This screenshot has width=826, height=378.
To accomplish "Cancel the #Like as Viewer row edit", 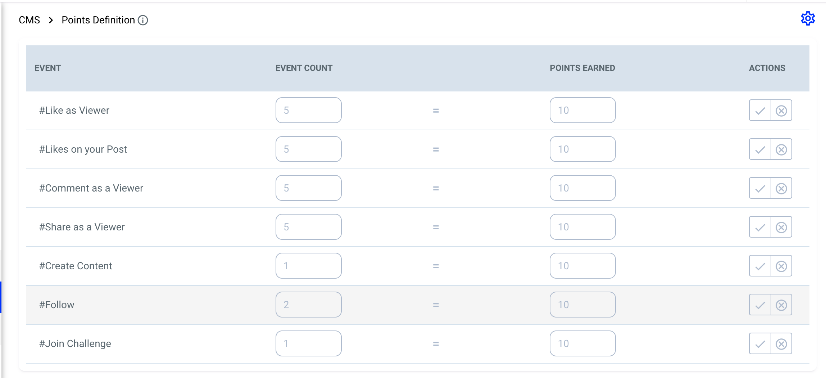I will (x=781, y=111).
